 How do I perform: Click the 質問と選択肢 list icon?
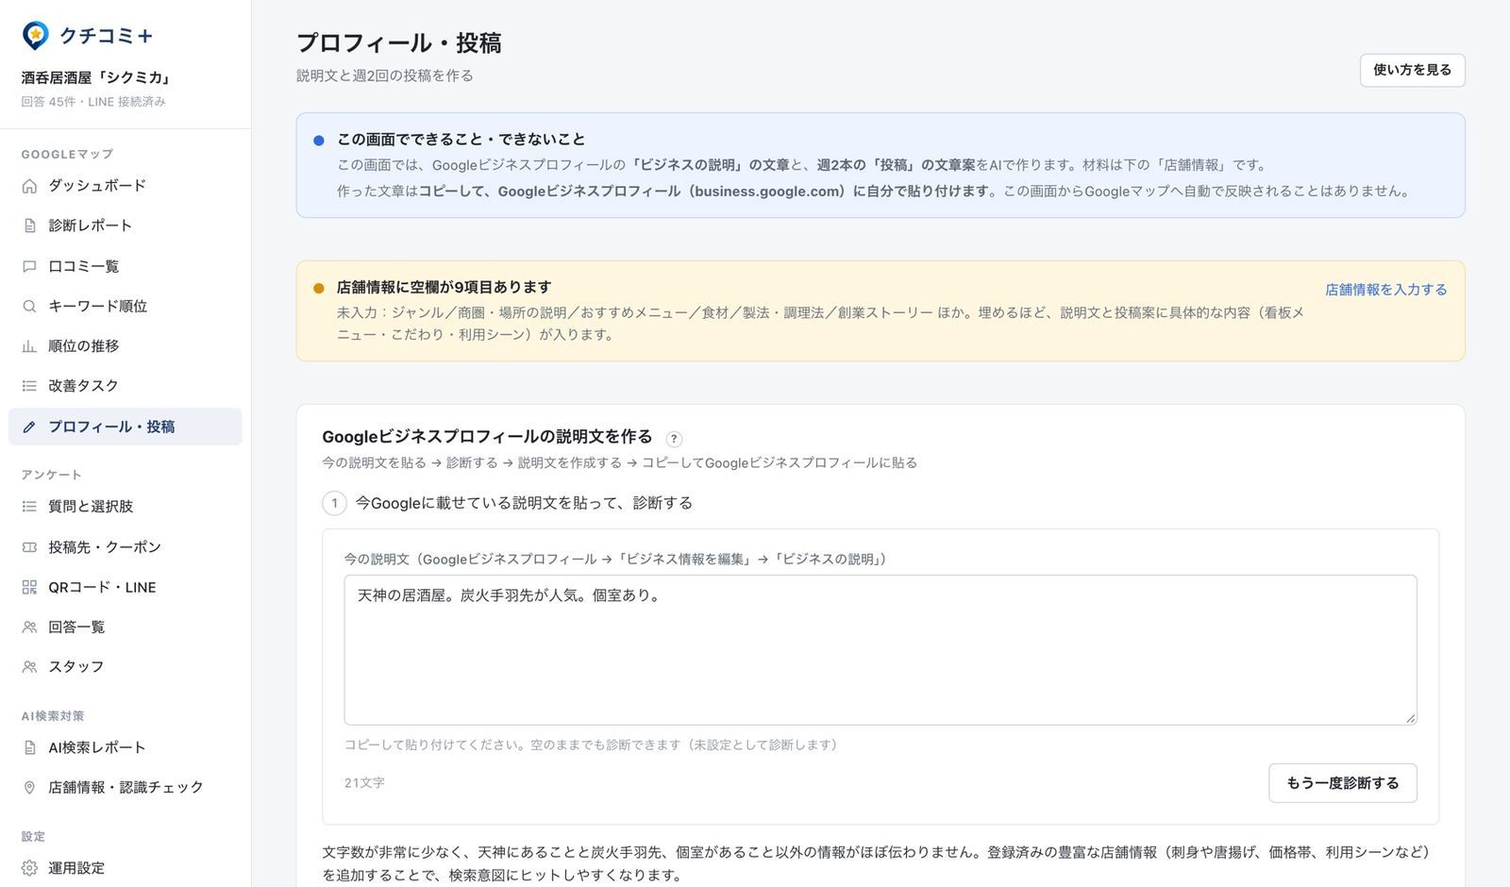point(29,507)
